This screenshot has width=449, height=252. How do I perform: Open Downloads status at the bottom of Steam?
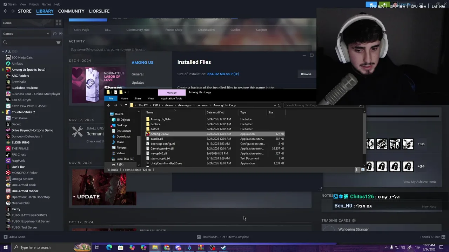223,237
